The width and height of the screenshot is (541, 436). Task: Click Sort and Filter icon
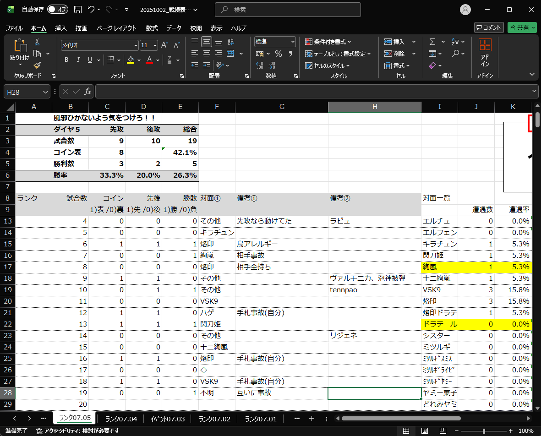[455, 42]
